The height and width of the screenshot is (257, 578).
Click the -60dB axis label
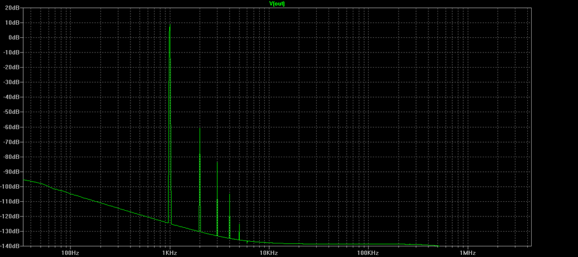(12, 127)
